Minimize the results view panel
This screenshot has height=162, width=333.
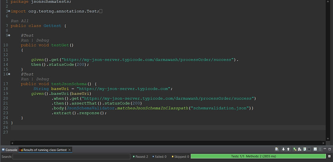pos(325,149)
